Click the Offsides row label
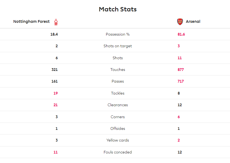 (x=118, y=128)
